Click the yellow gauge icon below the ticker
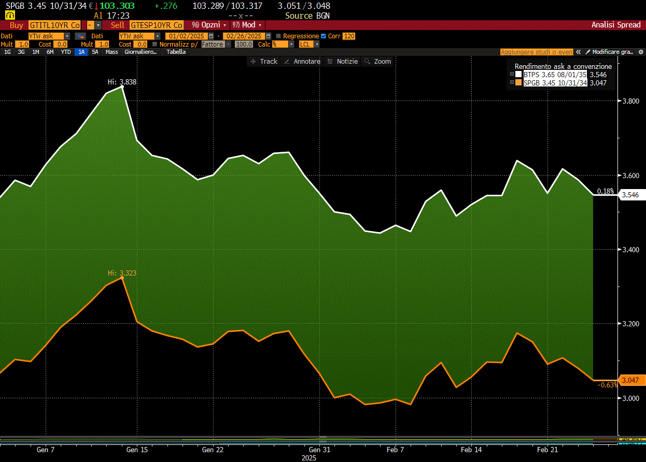The height and width of the screenshot is (462, 646). pos(10,16)
